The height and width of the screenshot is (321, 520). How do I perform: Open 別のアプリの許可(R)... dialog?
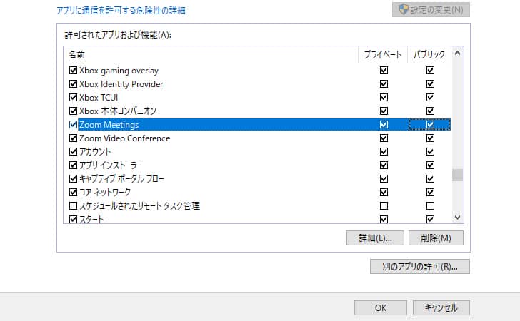pyautogui.click(x=420, y=266)
